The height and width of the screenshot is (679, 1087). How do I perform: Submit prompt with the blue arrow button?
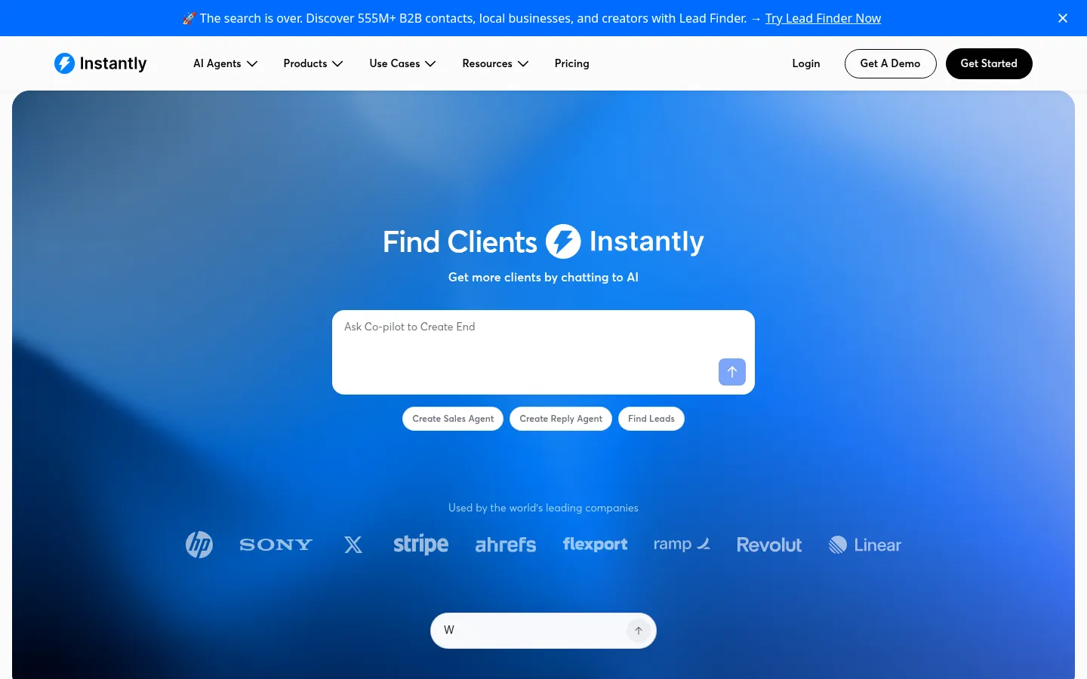point(732,372)
